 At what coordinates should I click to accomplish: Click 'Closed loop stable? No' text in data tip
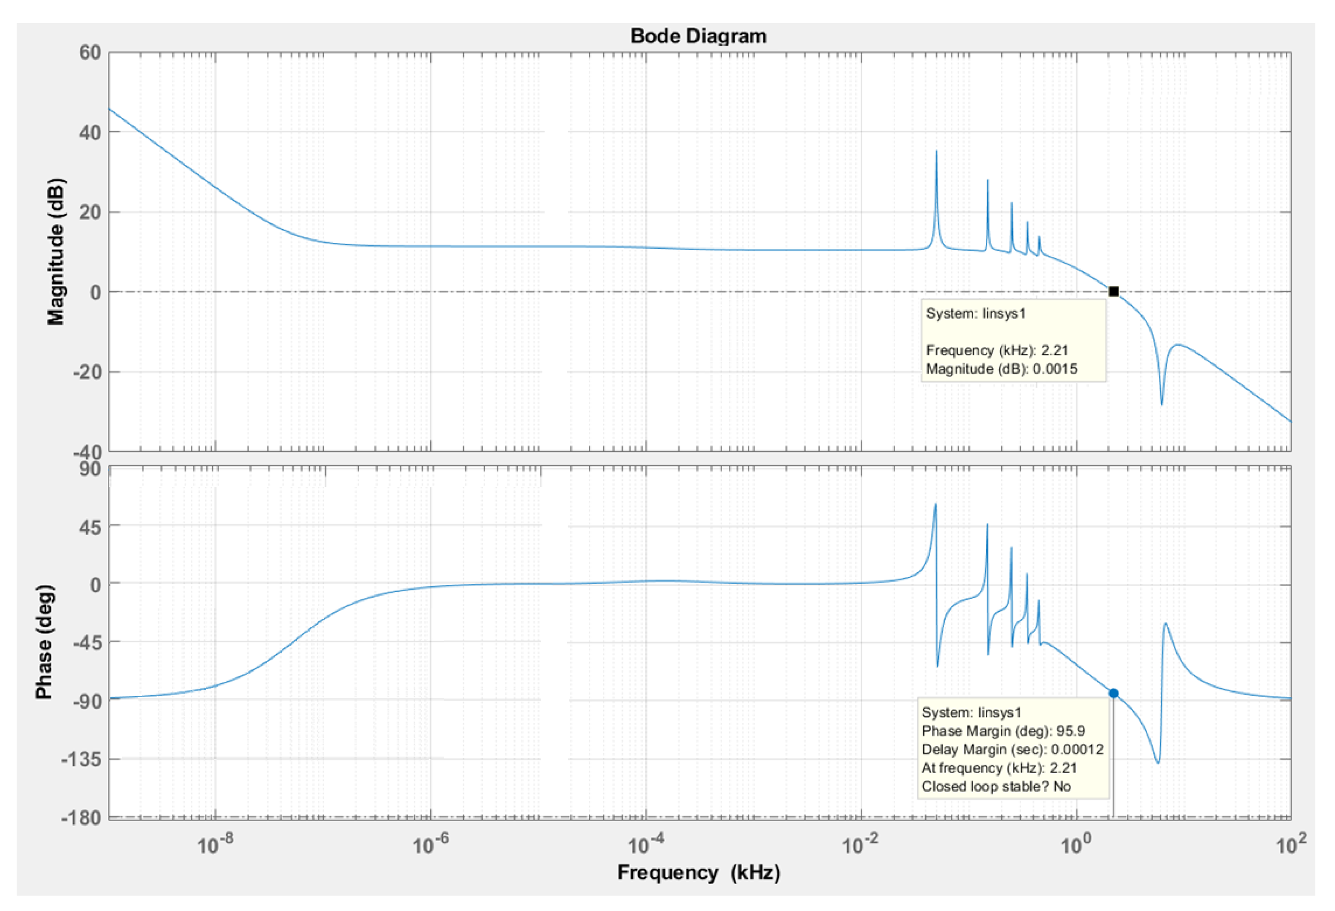click(x=996, y=786)
